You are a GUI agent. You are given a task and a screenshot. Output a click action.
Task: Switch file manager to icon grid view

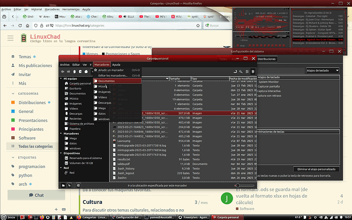click(x=247, y=71)
